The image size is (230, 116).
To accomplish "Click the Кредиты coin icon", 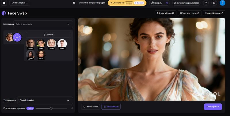I will pos(152,3).
